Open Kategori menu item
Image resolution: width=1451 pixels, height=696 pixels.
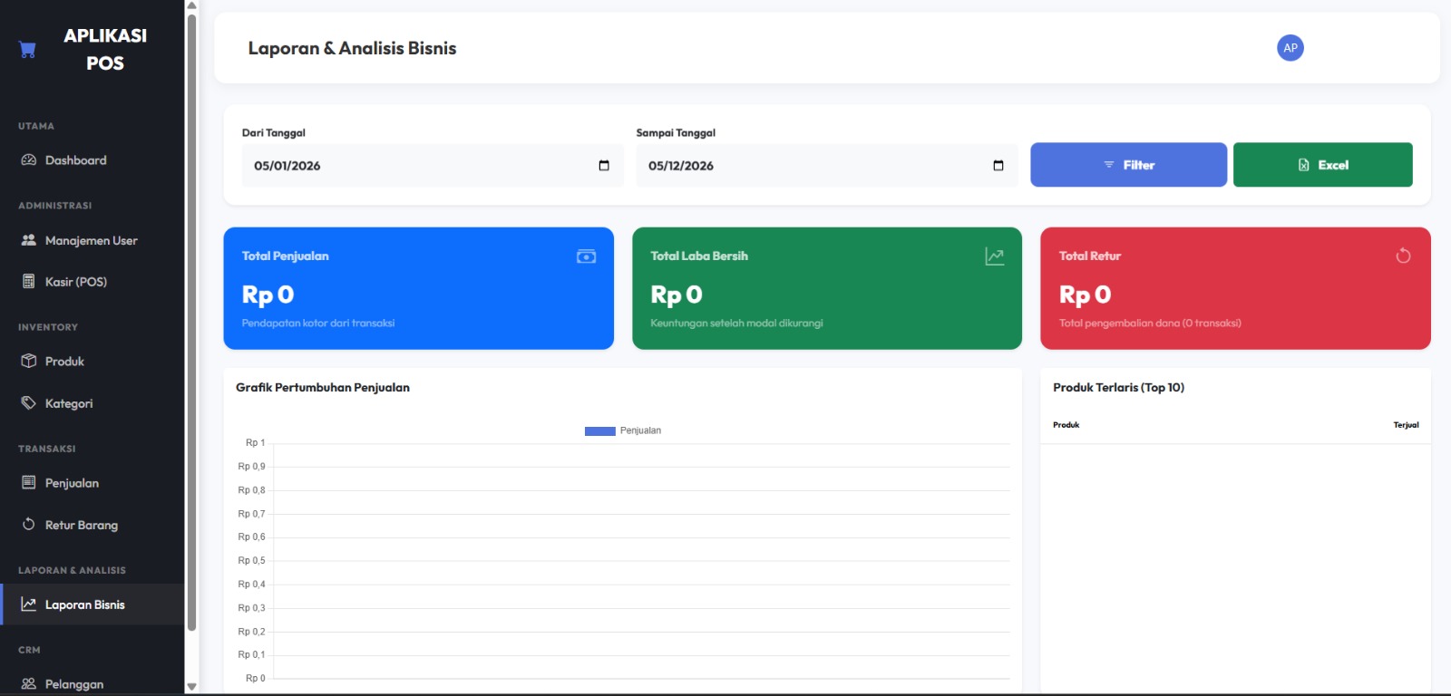pos(93,402)
